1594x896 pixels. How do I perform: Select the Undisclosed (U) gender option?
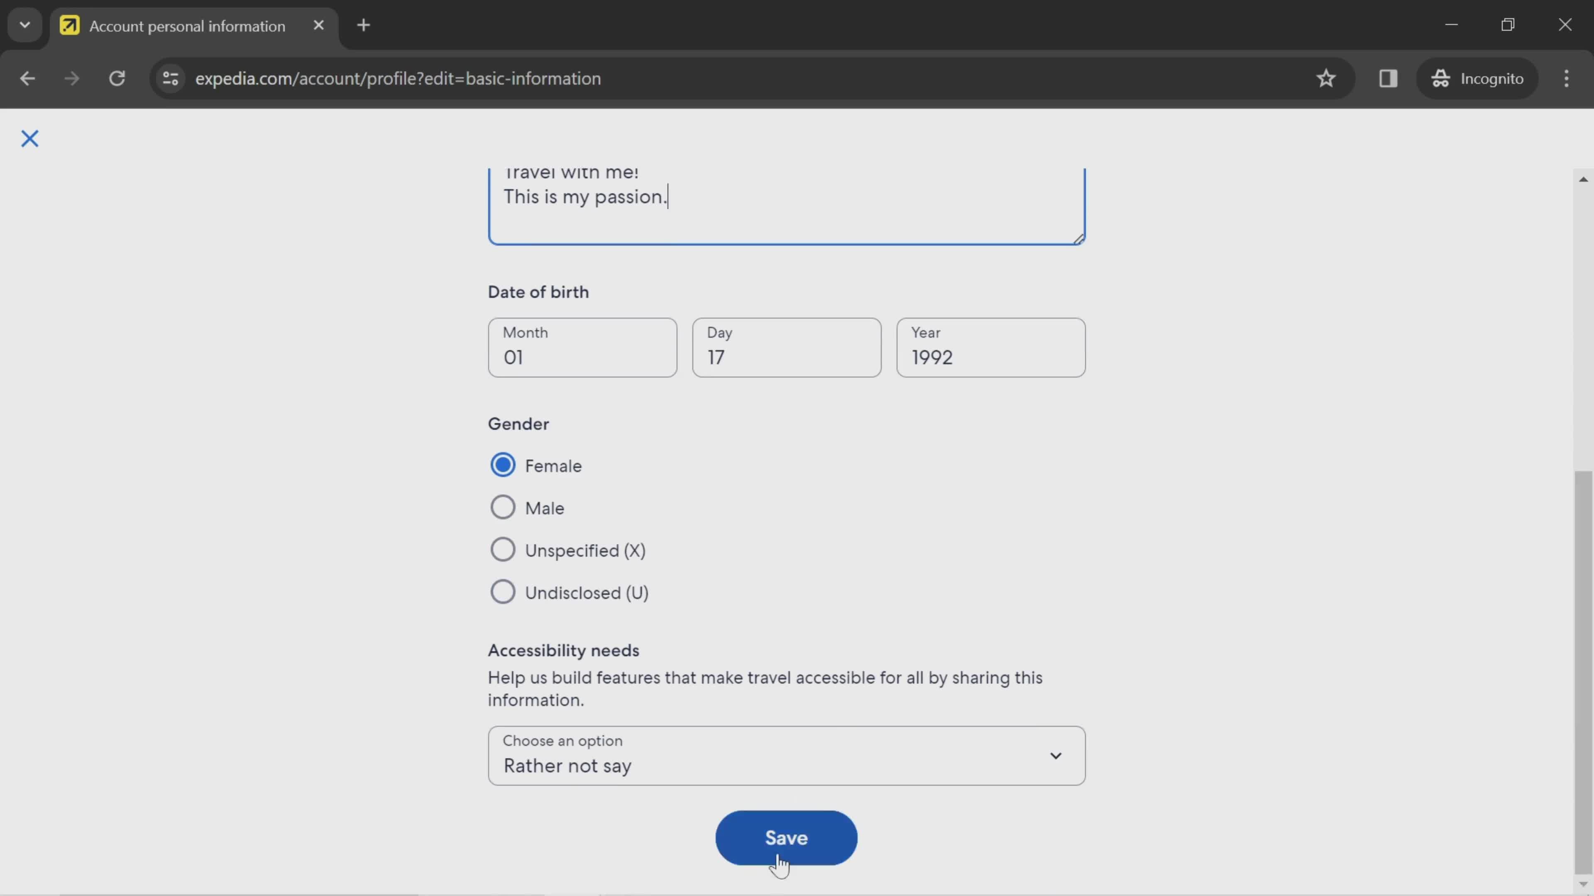pos(503,592)
